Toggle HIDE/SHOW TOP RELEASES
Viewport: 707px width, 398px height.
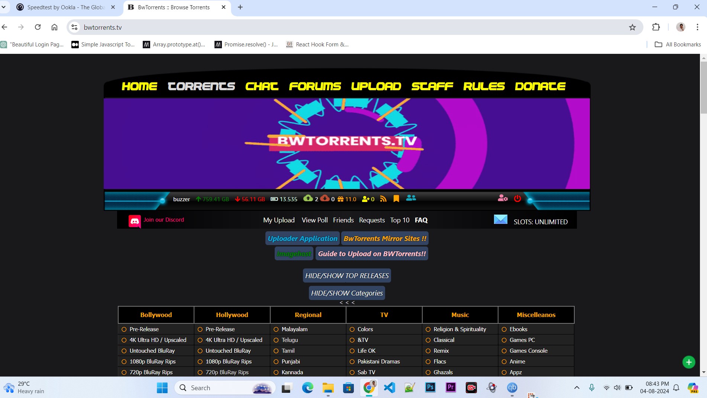pyautogui.click(x=347, y=275)
